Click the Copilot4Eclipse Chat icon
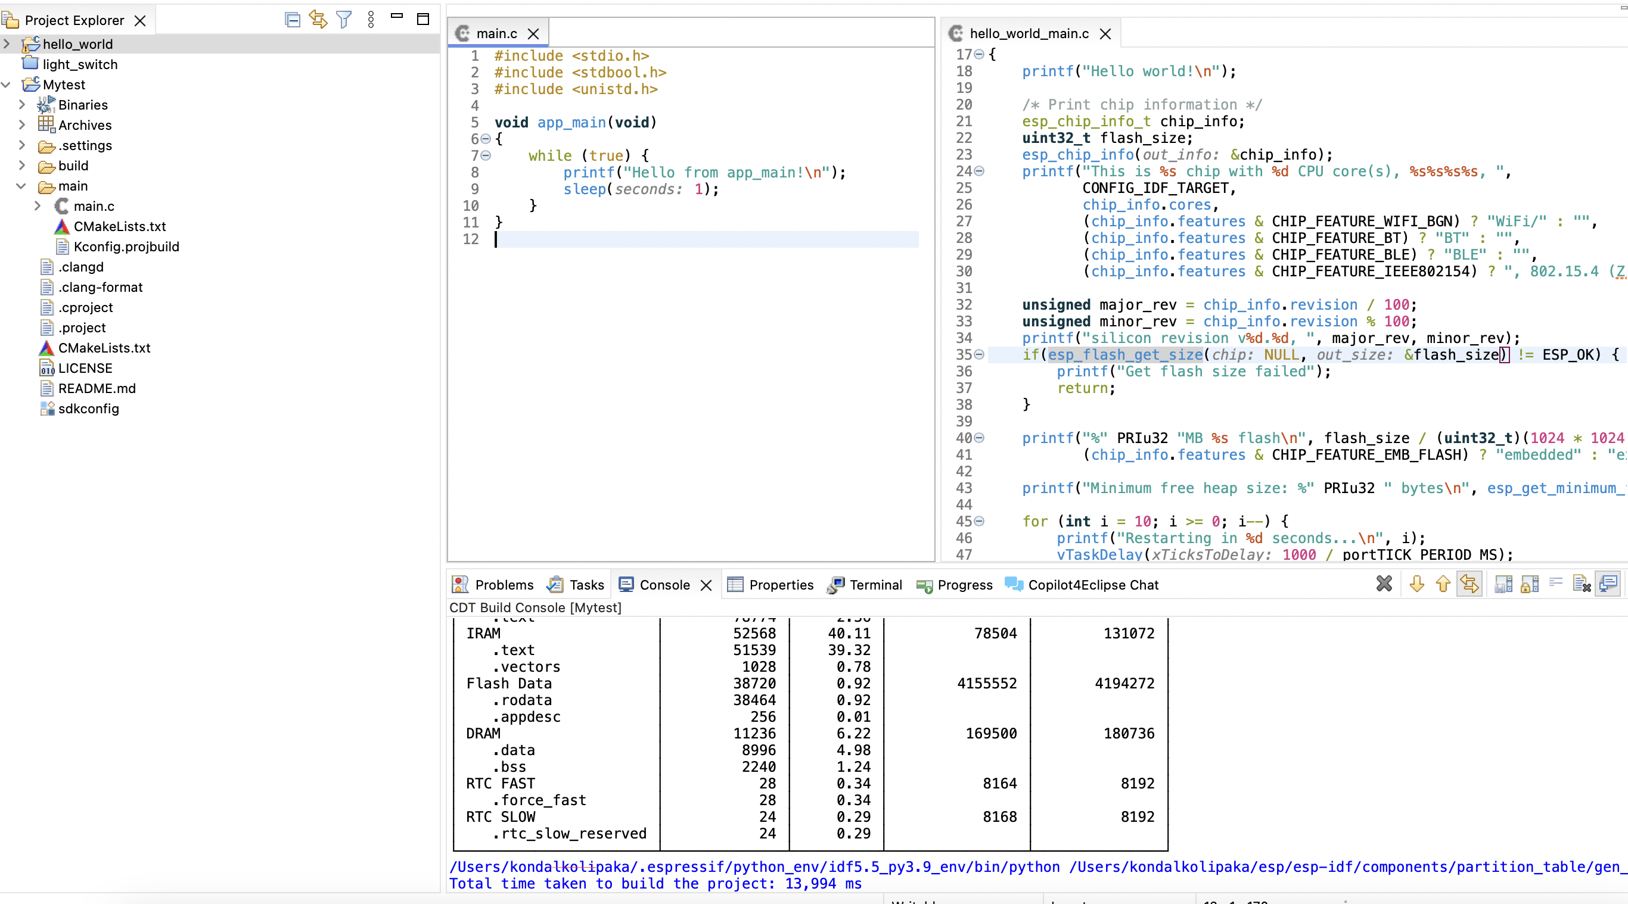 point(1013,584)
